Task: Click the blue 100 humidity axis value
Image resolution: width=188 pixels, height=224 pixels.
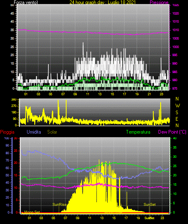Action: pyautogui.click(x=7, y=138)
